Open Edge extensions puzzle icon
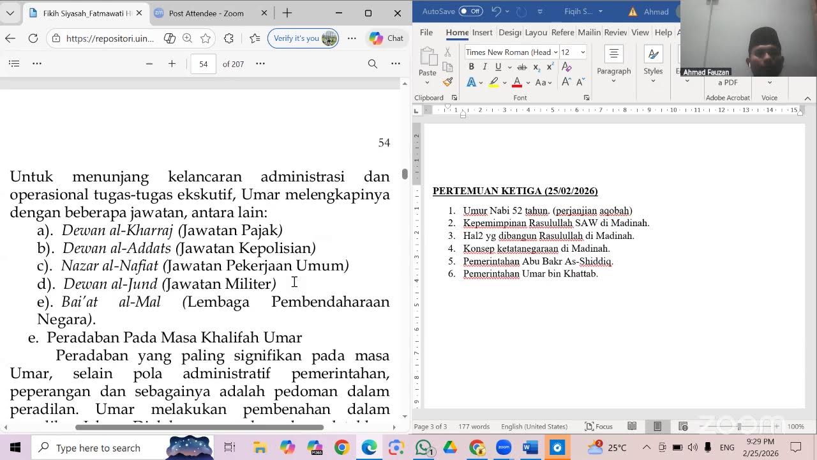817x460 pixels. (229, 38)
